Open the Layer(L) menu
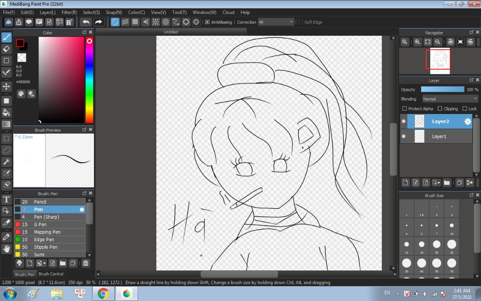 47,12
